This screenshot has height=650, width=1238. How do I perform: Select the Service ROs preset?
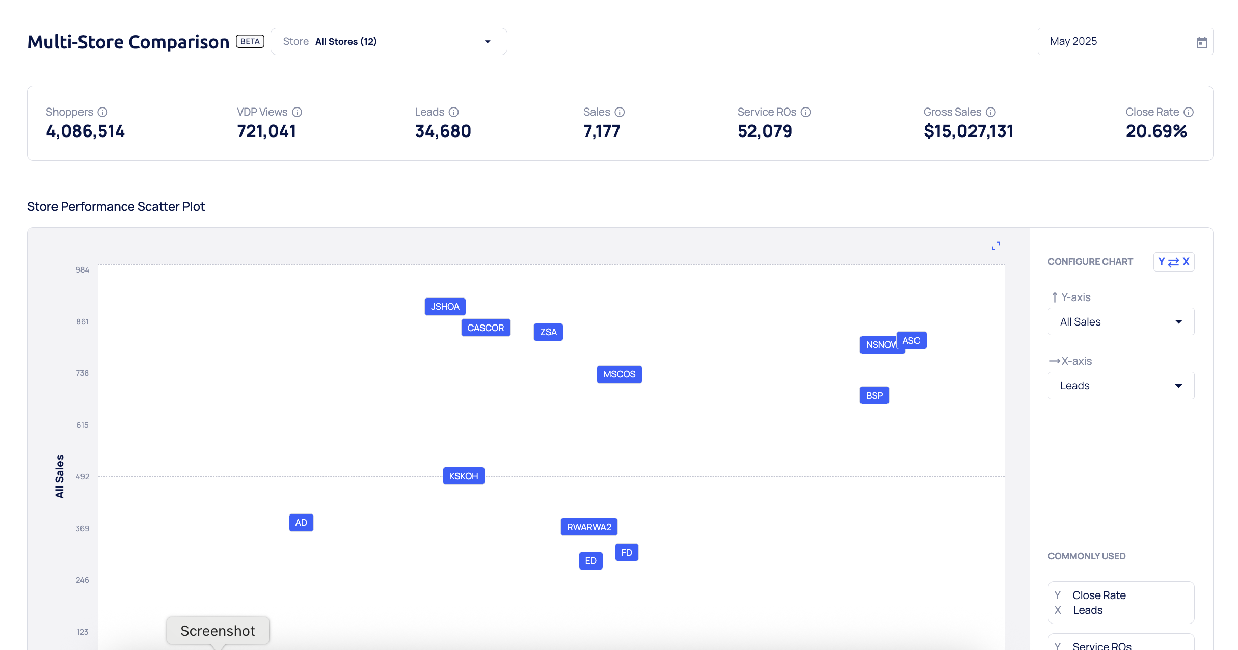tap(1120, 644)
